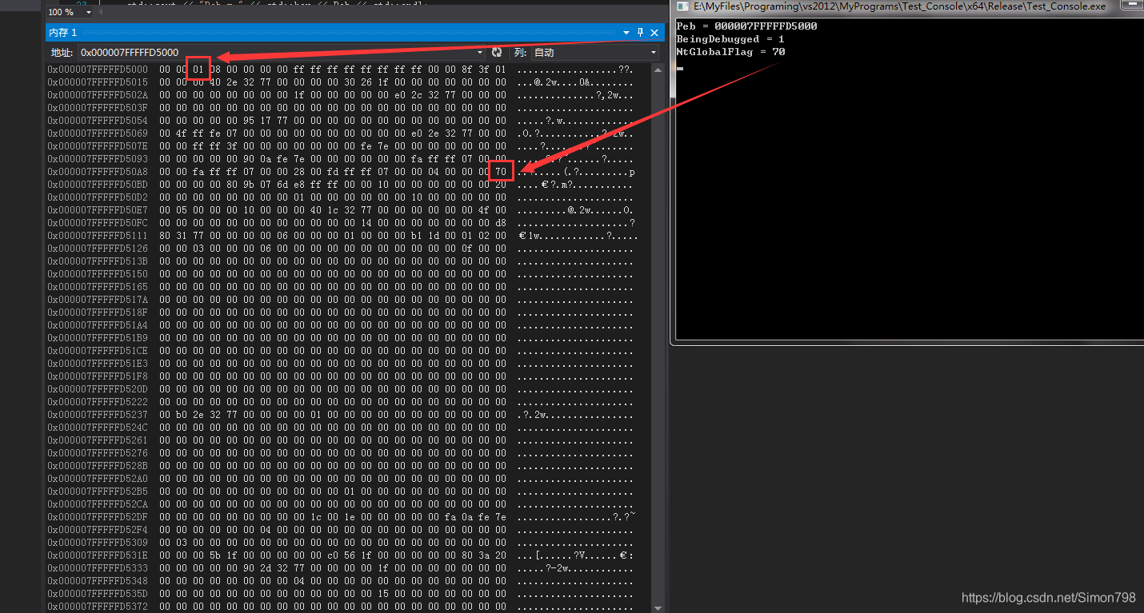Select memory row address 0x000007FFFFFD52CA
Image resolution: width=1144 pixels, height=613 pixels.
pyautogui.click(x=98, y=504)
